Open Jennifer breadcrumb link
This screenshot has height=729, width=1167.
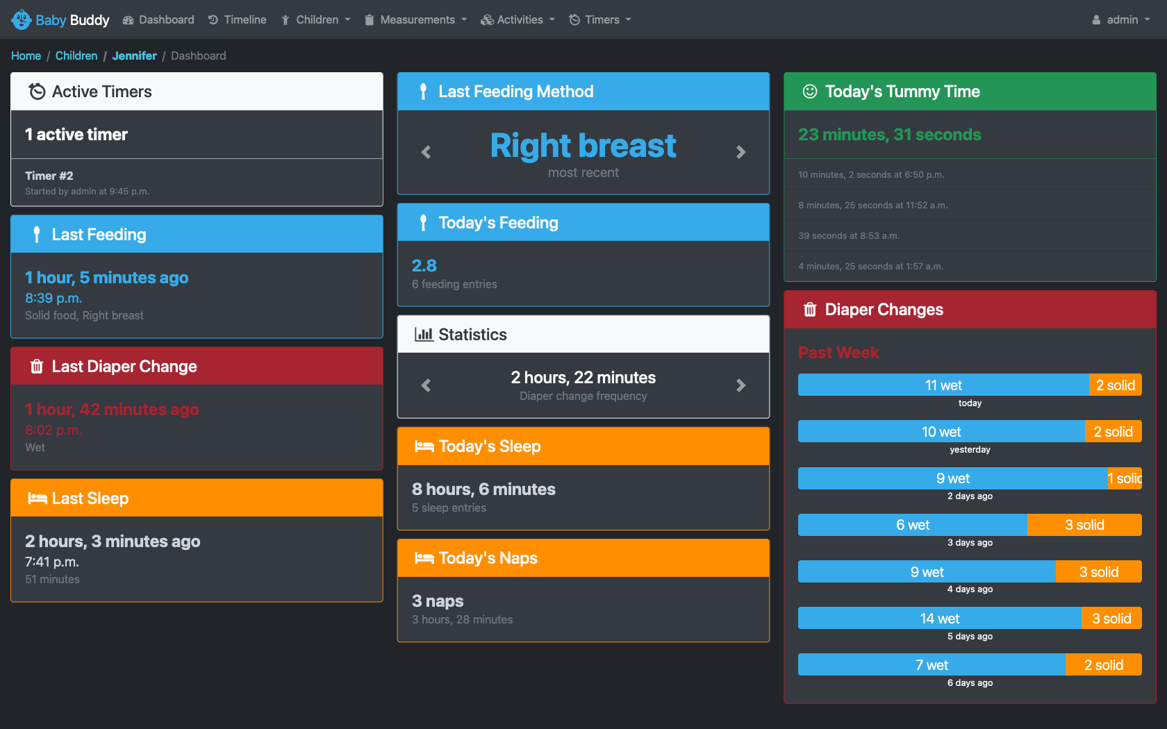pyautogui.click(x=134, y=56)
